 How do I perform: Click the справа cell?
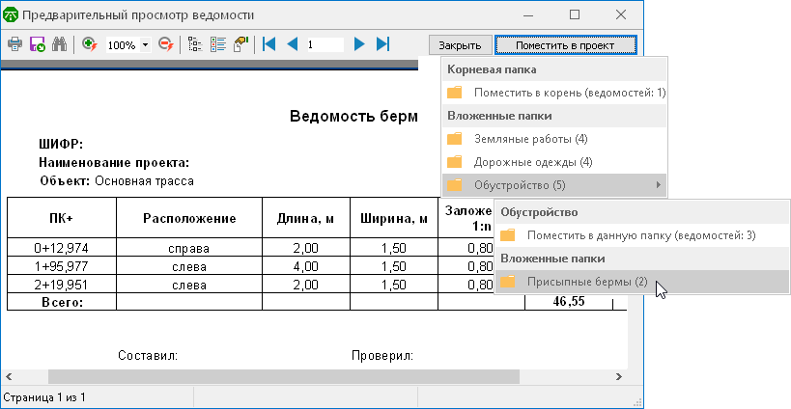(x=189, y=248)
